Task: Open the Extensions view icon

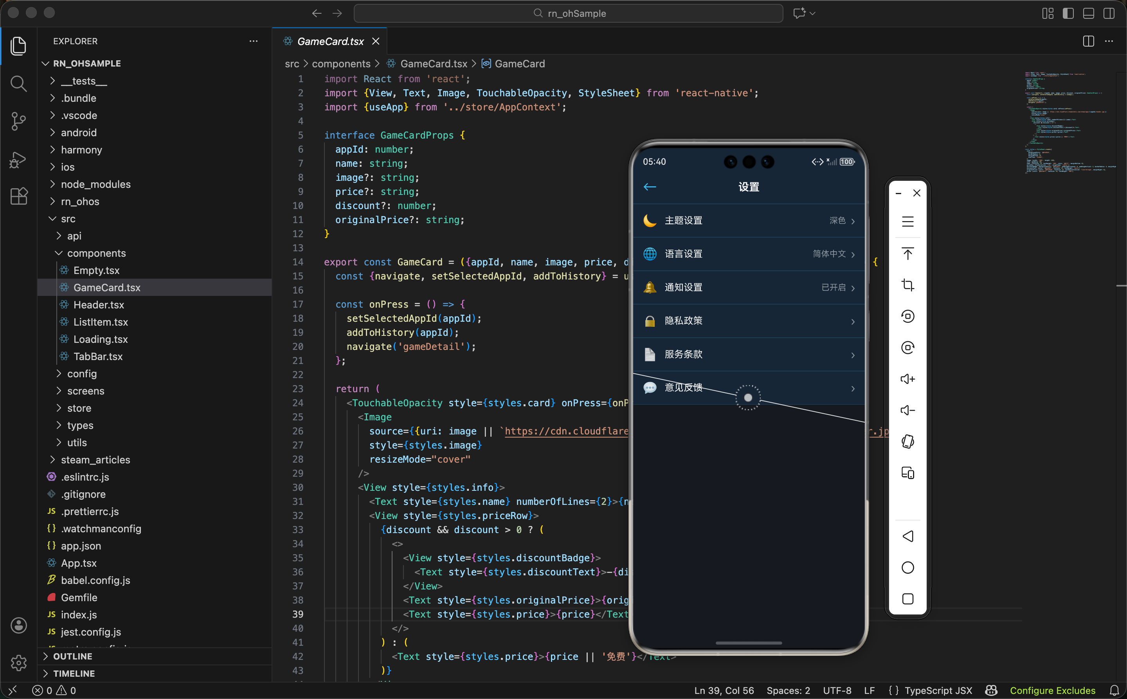Action: coord(18,196)
